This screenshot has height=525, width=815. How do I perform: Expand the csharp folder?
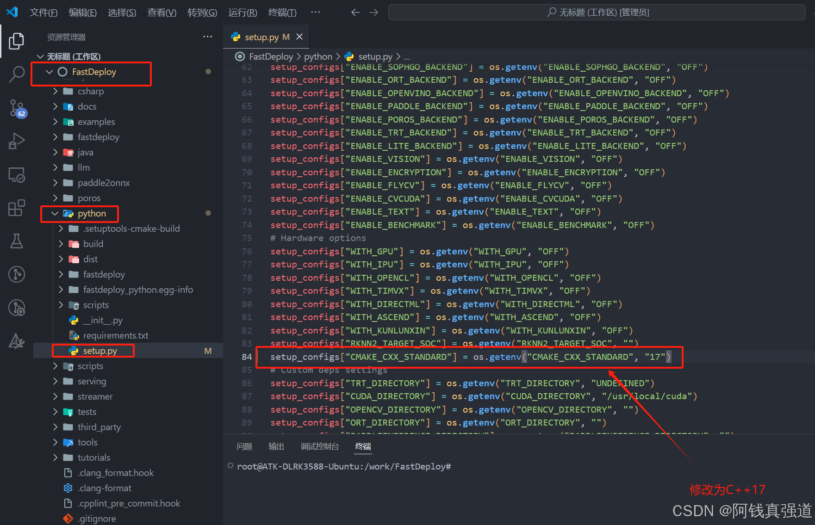56,91
